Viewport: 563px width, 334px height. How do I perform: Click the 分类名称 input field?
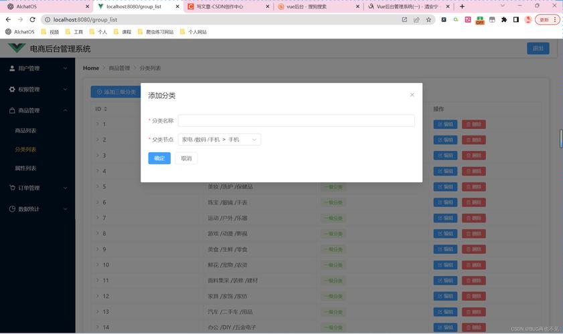(x=296, y=120)
